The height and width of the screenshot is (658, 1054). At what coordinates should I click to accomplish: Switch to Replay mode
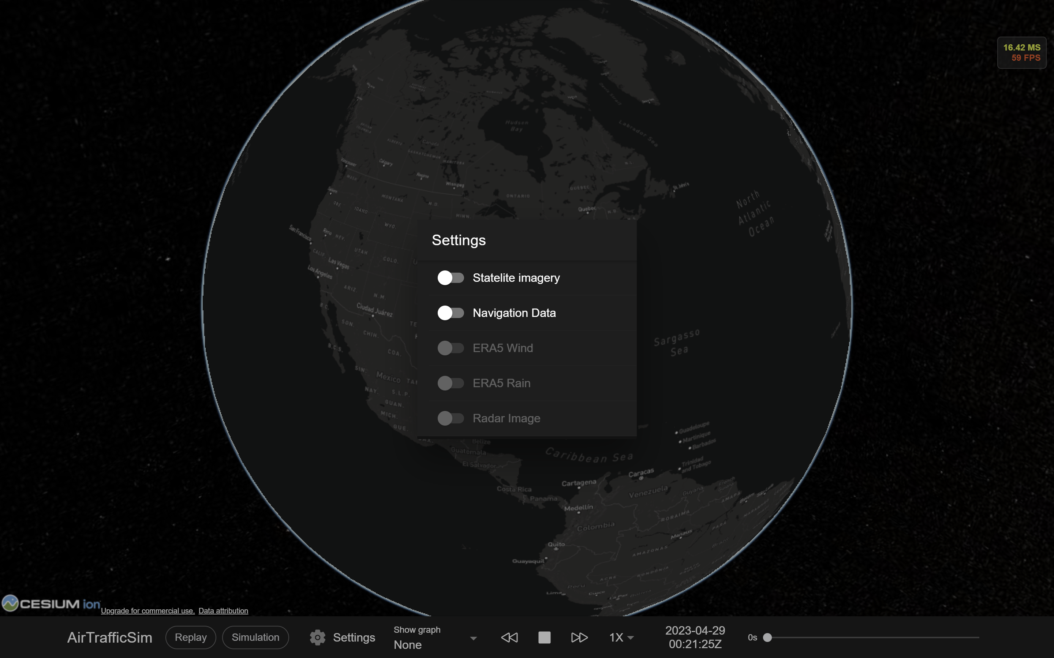191,638
